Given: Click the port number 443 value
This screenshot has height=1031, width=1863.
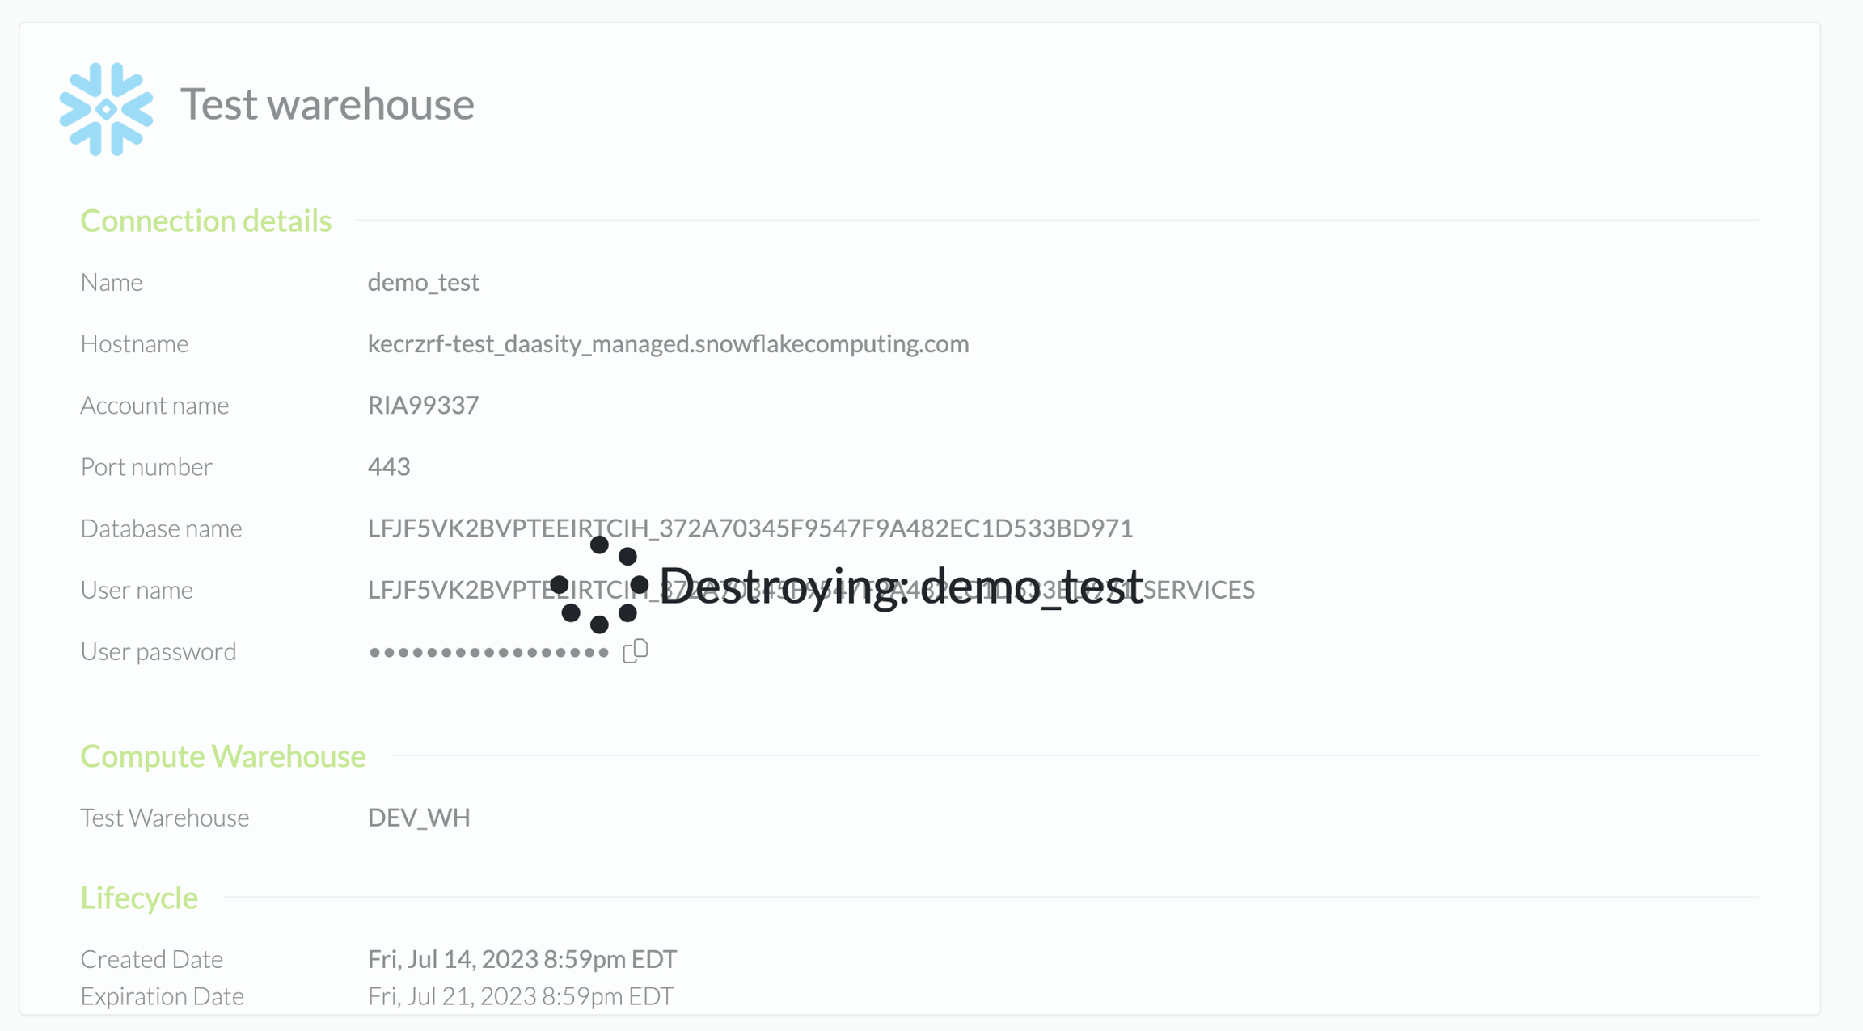Looking at the screenshot, I should 389,467.
